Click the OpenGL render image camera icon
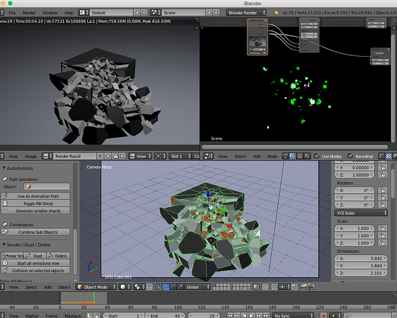 (303, 287)
